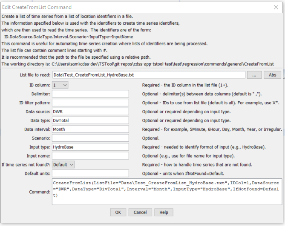Click the Cancel button

tap(140, 212)
